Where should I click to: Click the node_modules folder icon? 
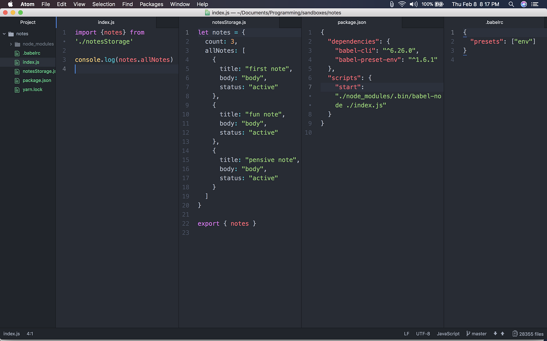coord(17,44)
